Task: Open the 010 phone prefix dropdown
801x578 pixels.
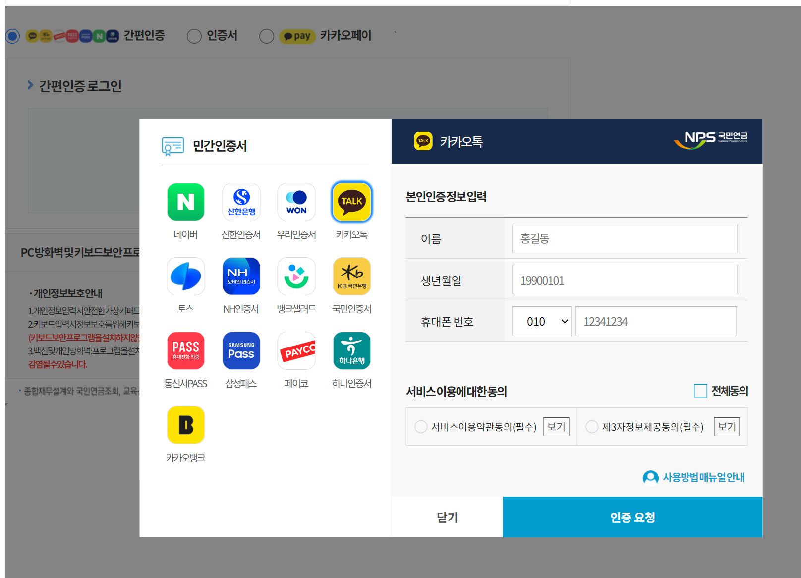Action: pyautogui.click(x=542, y=321)
